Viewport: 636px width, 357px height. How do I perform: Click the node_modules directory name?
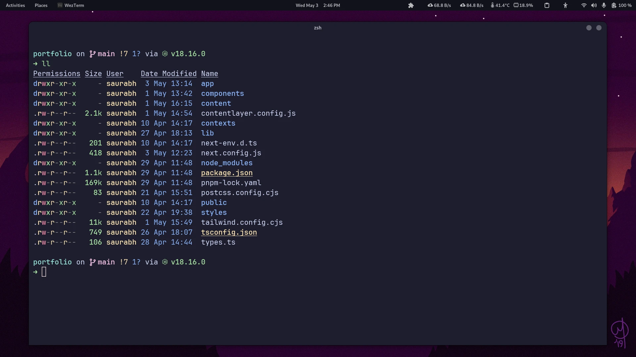227,163
